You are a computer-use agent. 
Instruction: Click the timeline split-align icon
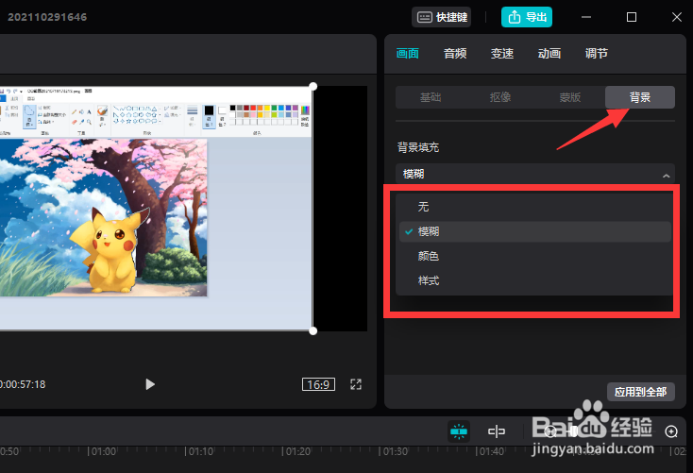click(497, 431)
